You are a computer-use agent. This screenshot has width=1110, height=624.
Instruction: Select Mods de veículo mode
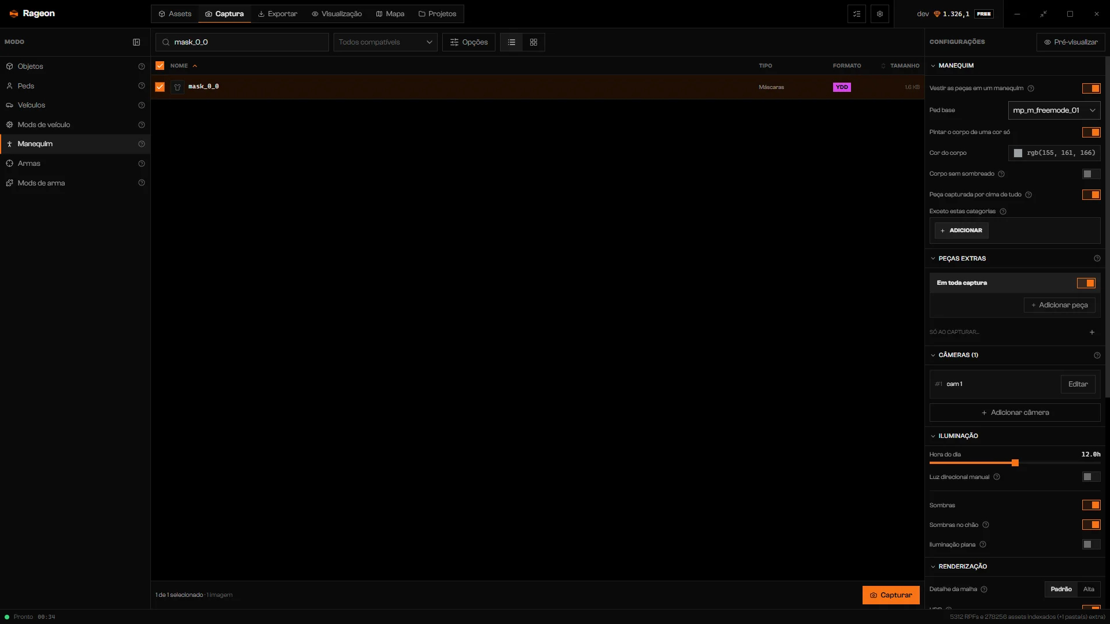[x=75, y=125]
